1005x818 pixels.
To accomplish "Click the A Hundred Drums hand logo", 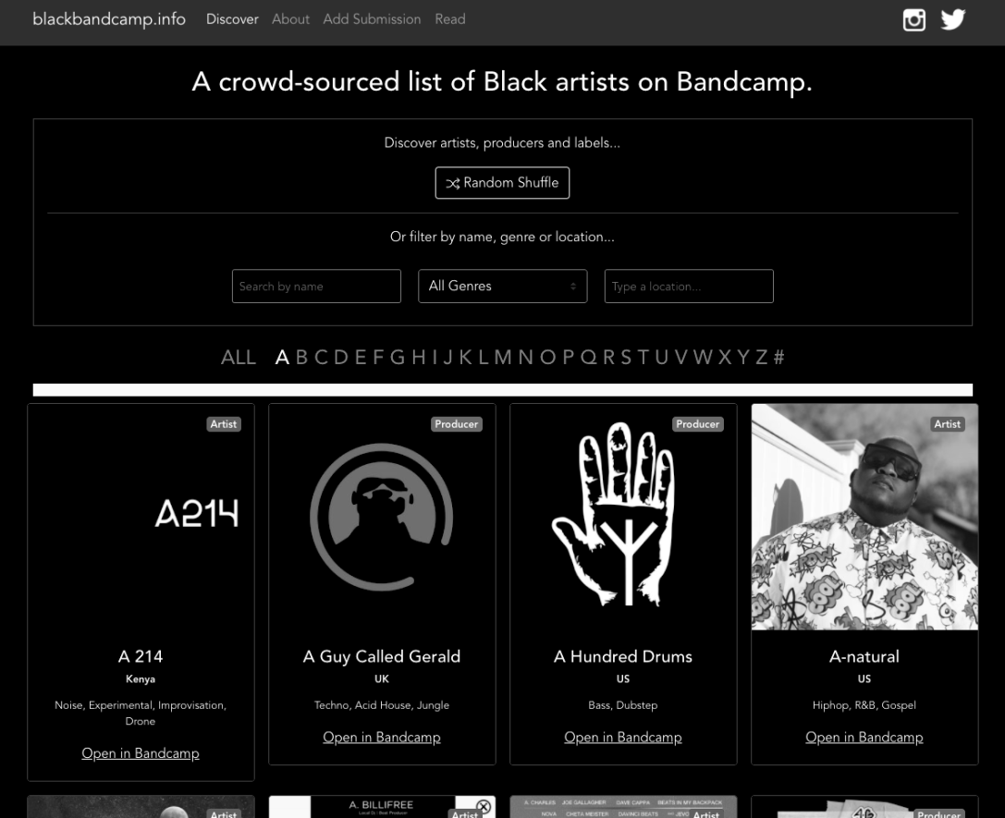I will (x=623, y=517).
